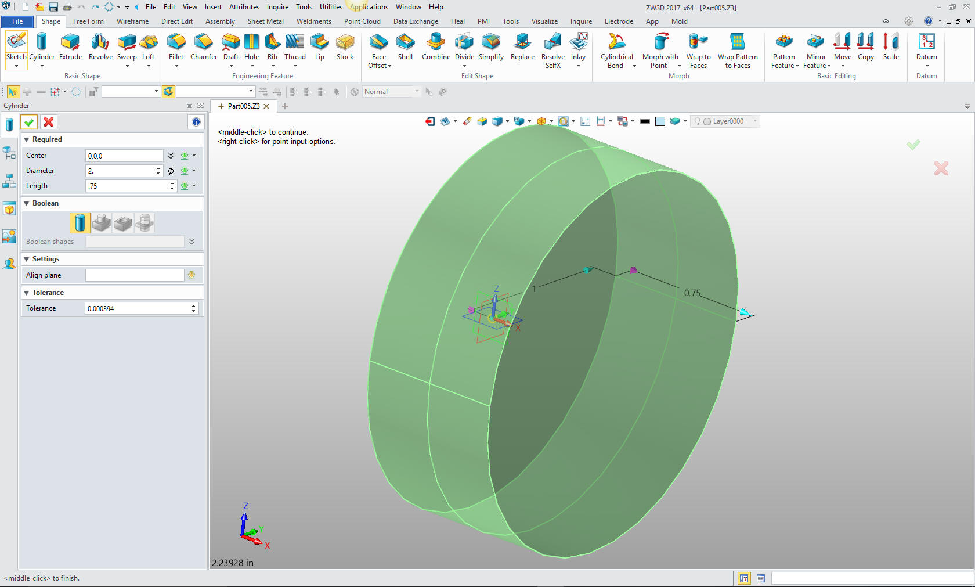Select the Chamfer tool
The height and width of the screenshot is (587, 975).
[204, 46]
